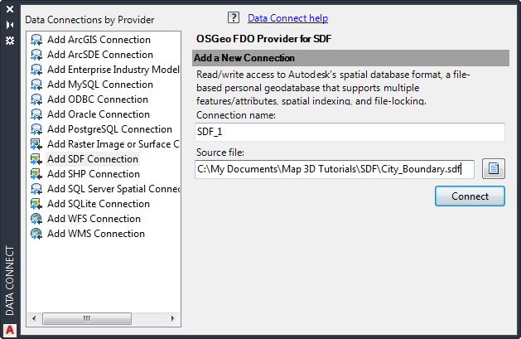
Task: Click the PostgreSQL connection icon
Action: pos(36,129)
